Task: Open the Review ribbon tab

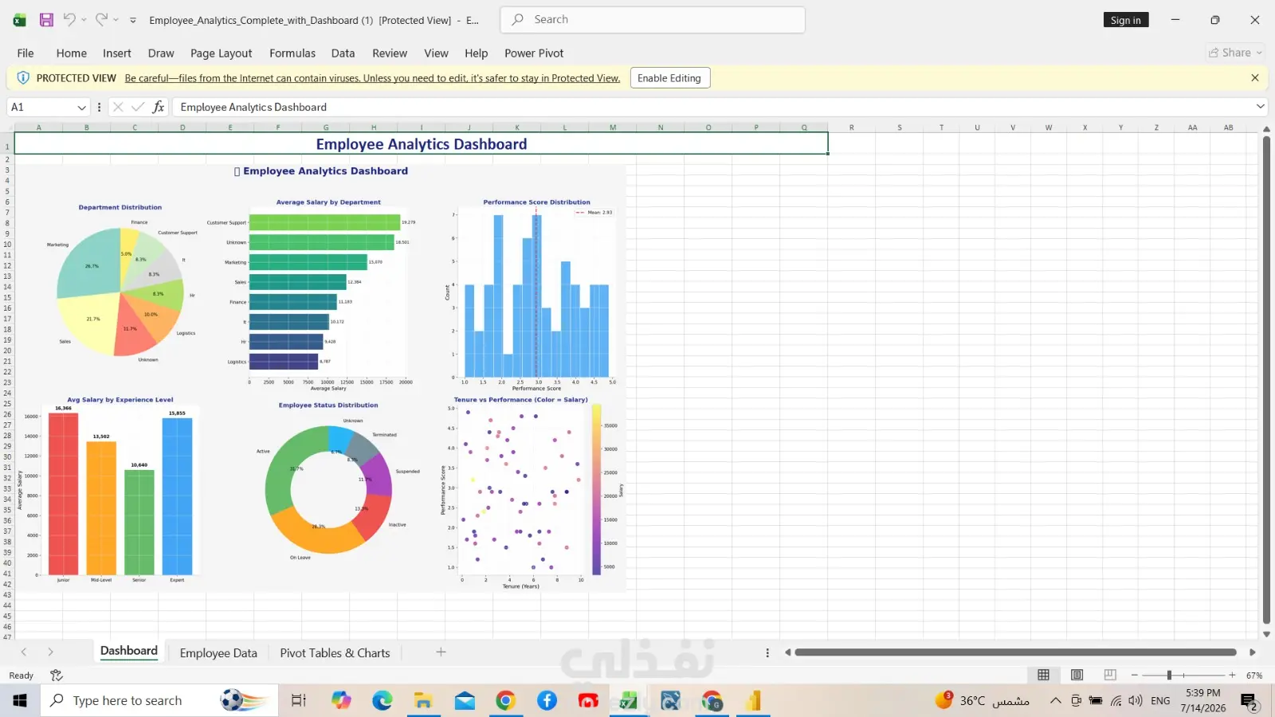Action: [390, 53]
